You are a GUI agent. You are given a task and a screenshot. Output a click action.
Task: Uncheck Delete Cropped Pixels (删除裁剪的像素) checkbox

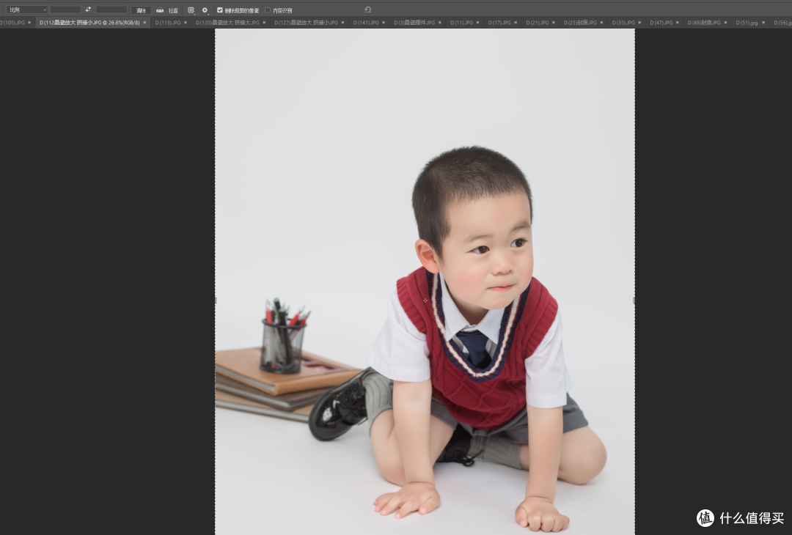tap(220, 10)
